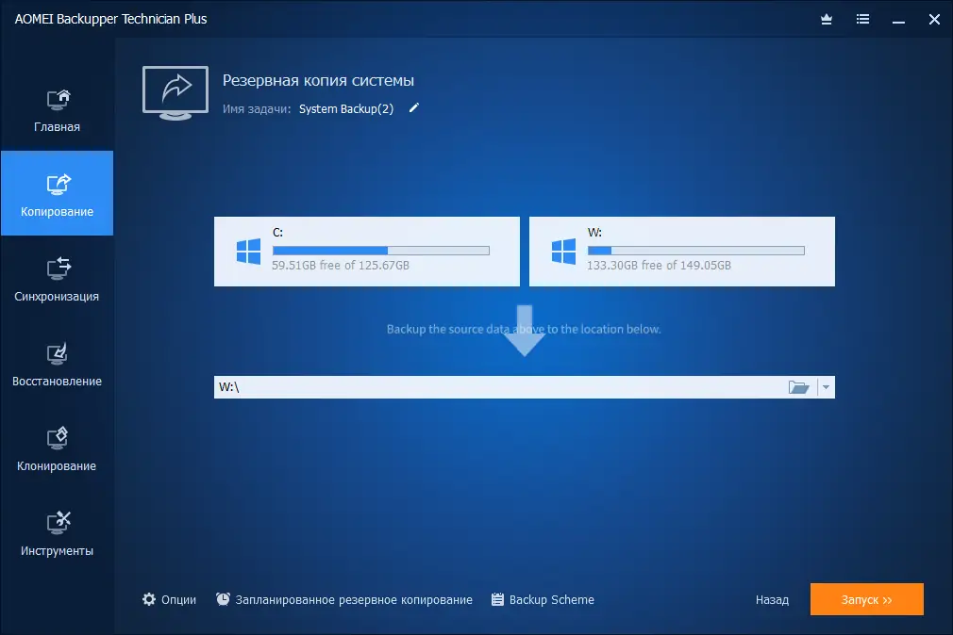Open the destination path dropdown arrow
Image resolution: width=953 pixels, height=635 pixels.
coord(826,386)
